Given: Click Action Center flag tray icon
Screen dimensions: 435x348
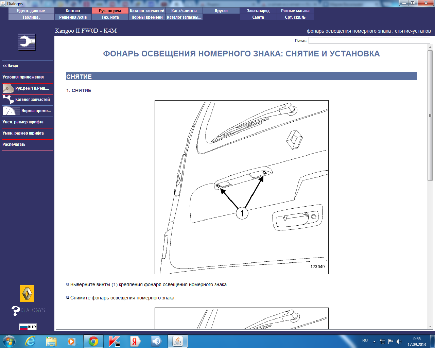Looking at the screenshot, I should tap(391, 342).
